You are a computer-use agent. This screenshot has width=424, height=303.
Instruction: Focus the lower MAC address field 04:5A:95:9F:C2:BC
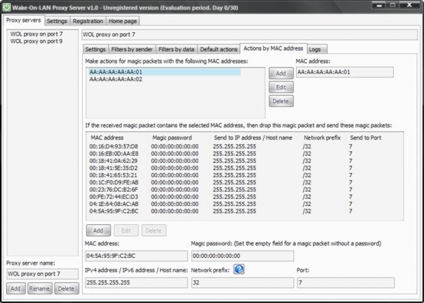click(136, 256)
